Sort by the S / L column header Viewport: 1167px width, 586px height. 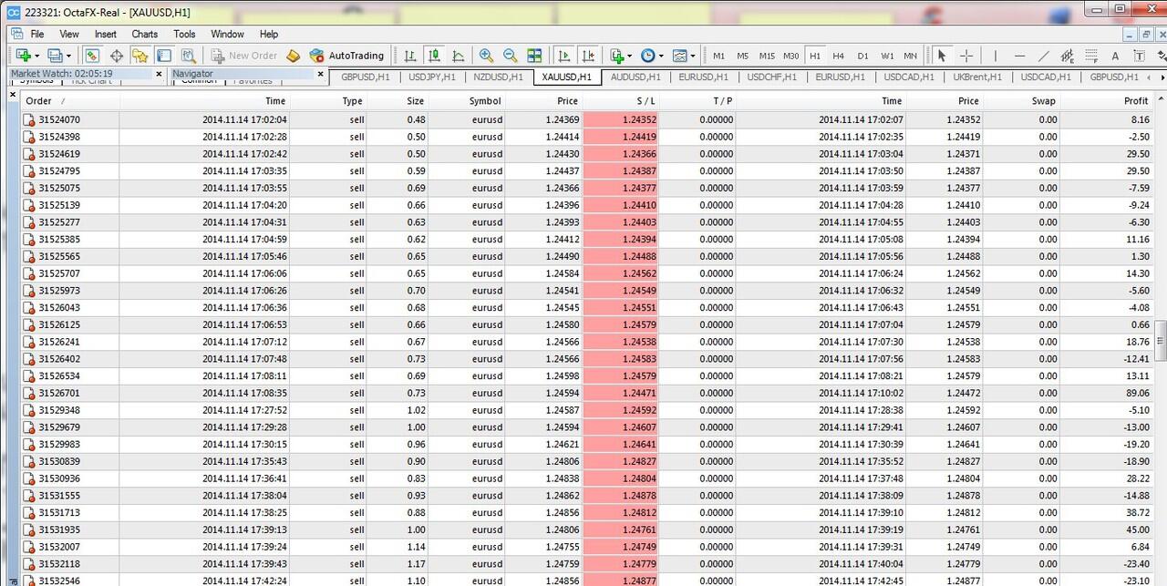621,101
